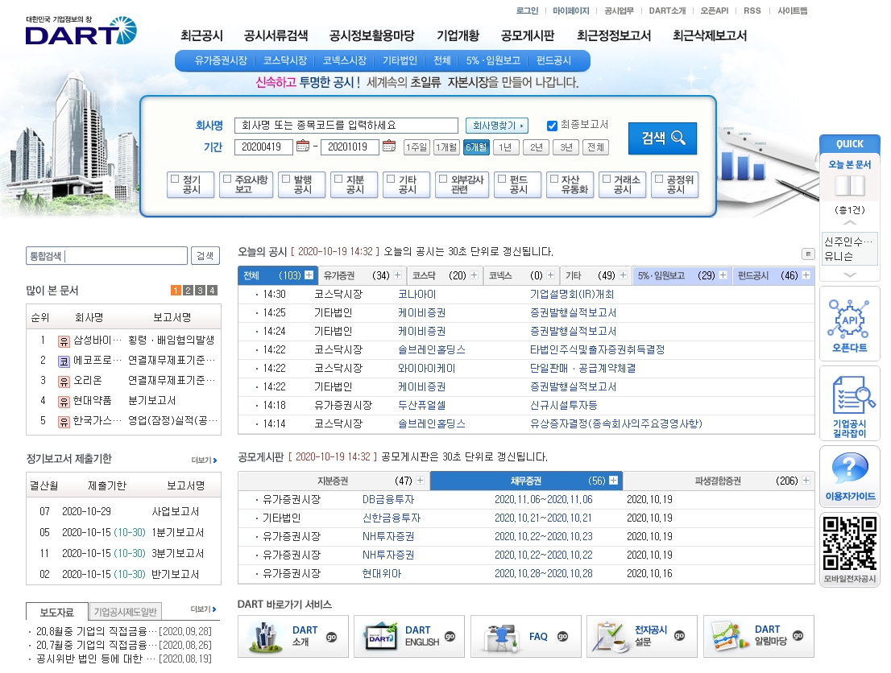Screen dimensions: 891x673
Task: Open the 공모게시판 menu
Action: pyautogui.click(x=528, y=35)
